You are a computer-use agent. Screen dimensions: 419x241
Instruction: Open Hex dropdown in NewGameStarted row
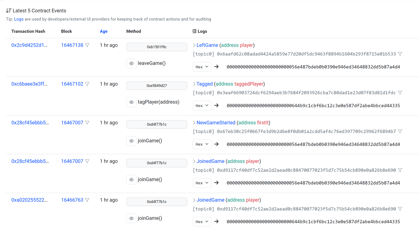[202, 144]
